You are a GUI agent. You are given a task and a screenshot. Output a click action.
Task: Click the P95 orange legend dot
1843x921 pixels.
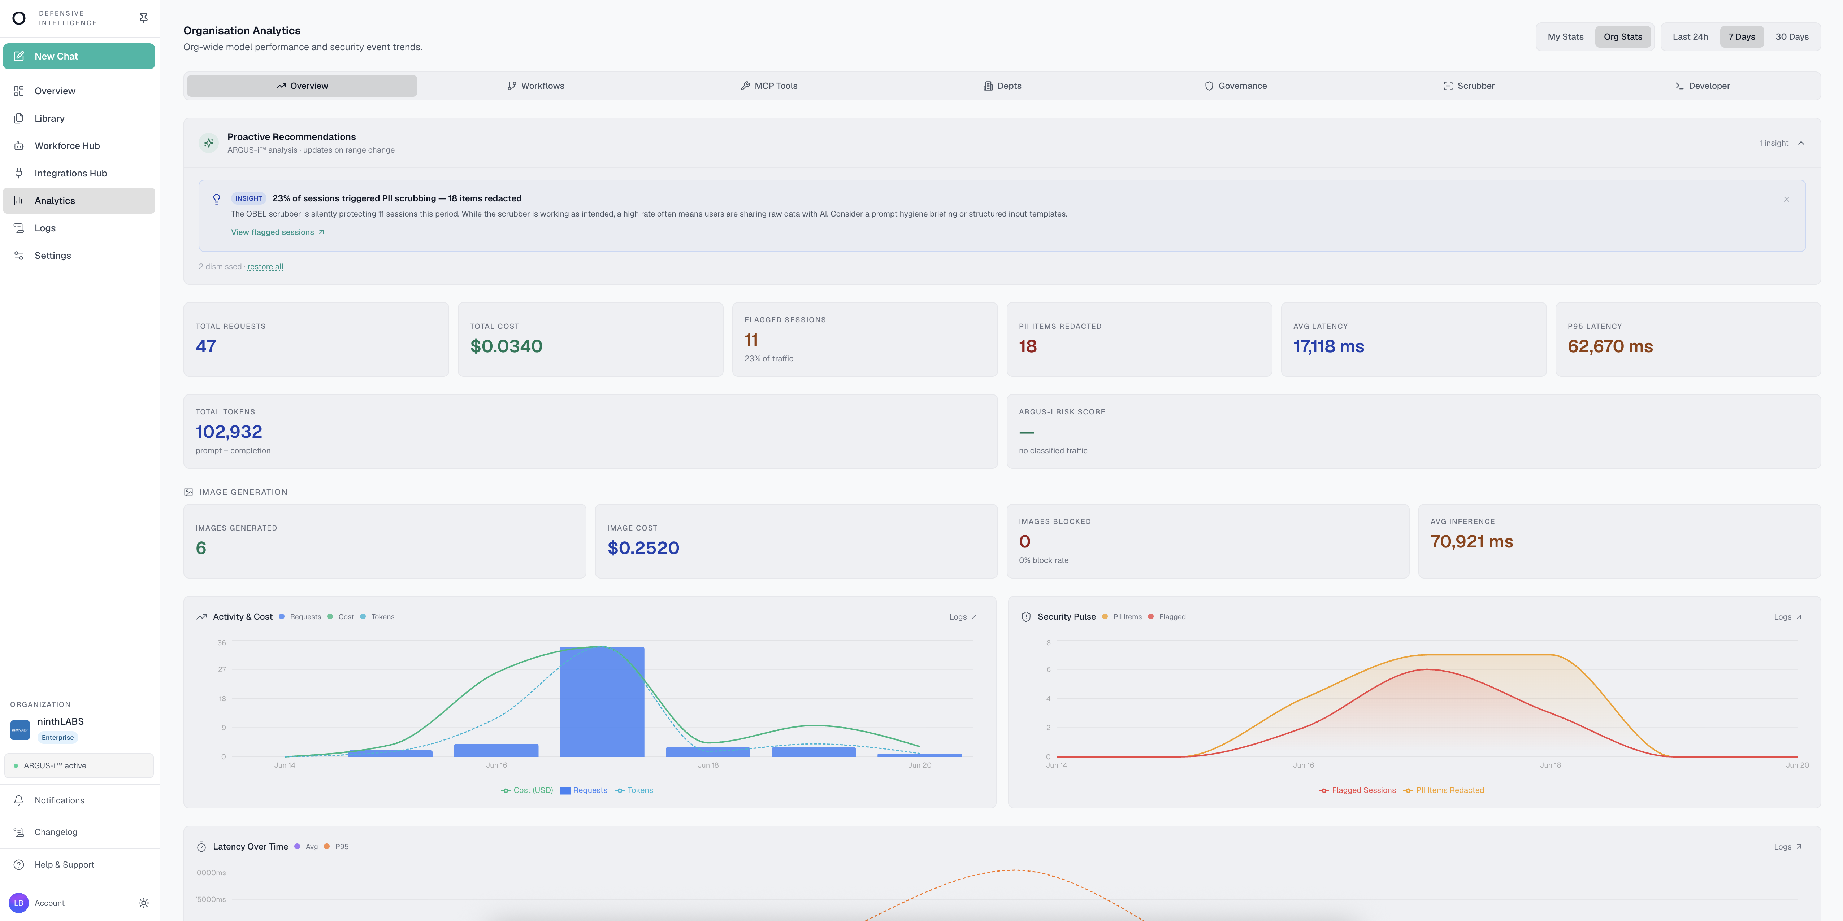[x=327, y=847]
